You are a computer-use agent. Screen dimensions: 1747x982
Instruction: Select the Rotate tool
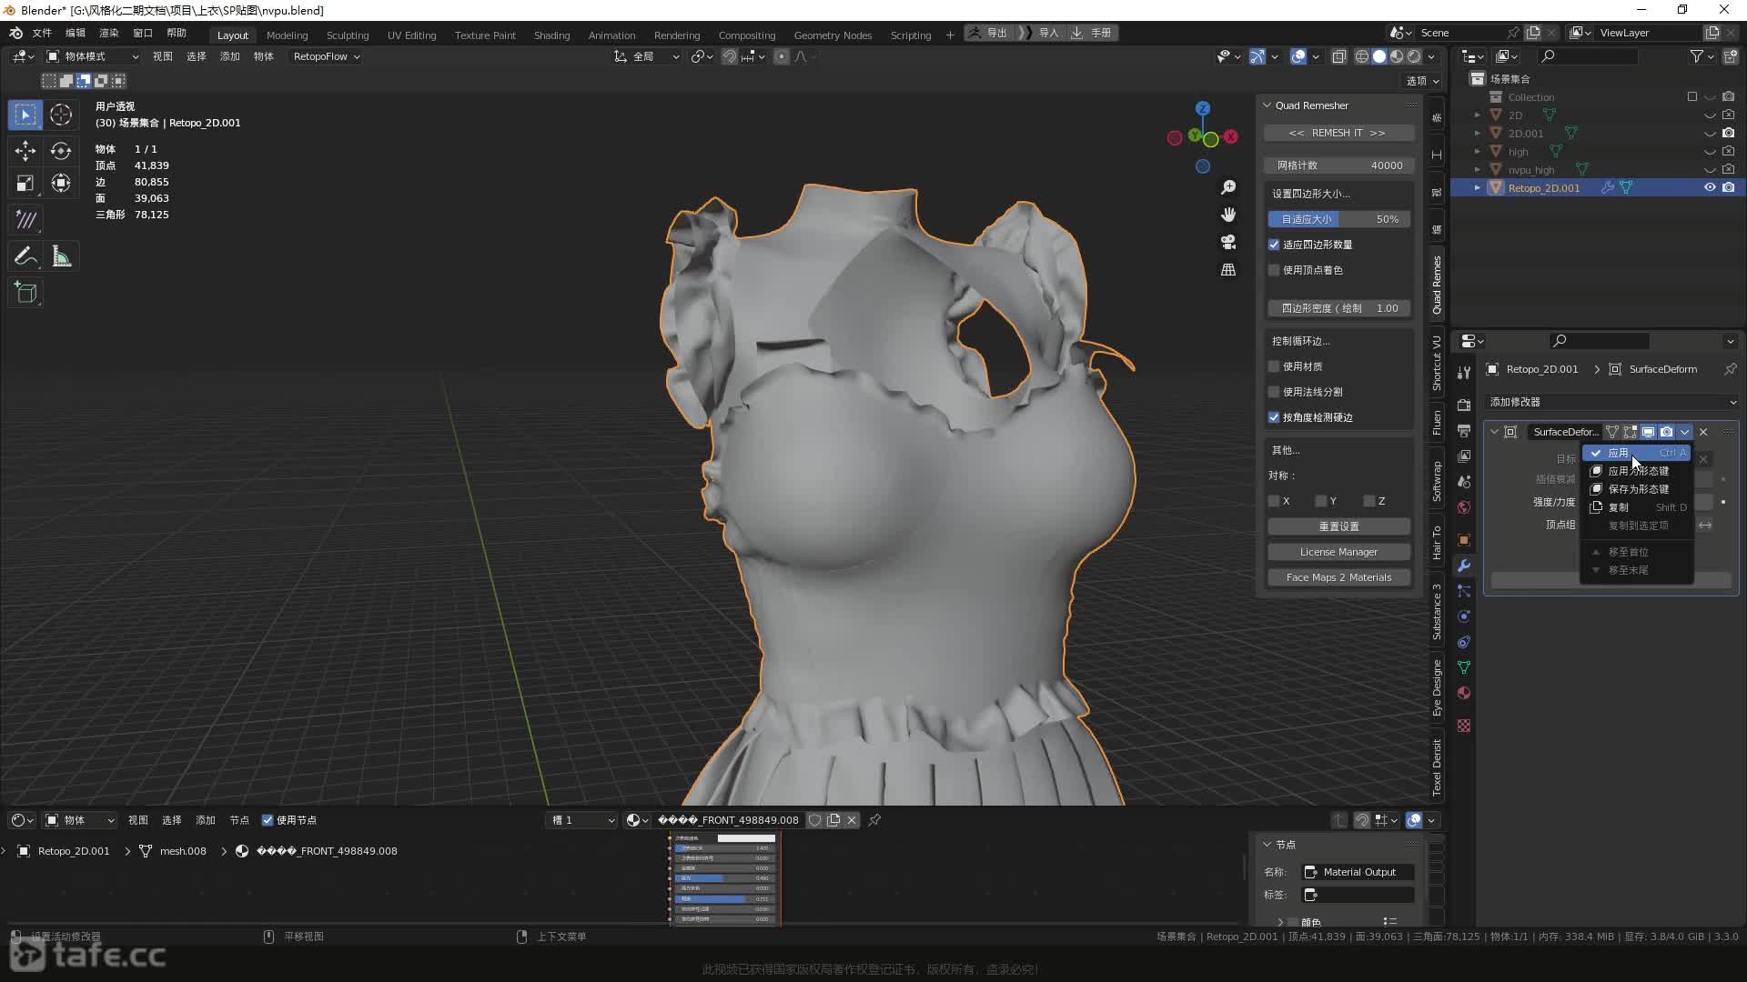[61, 150]
